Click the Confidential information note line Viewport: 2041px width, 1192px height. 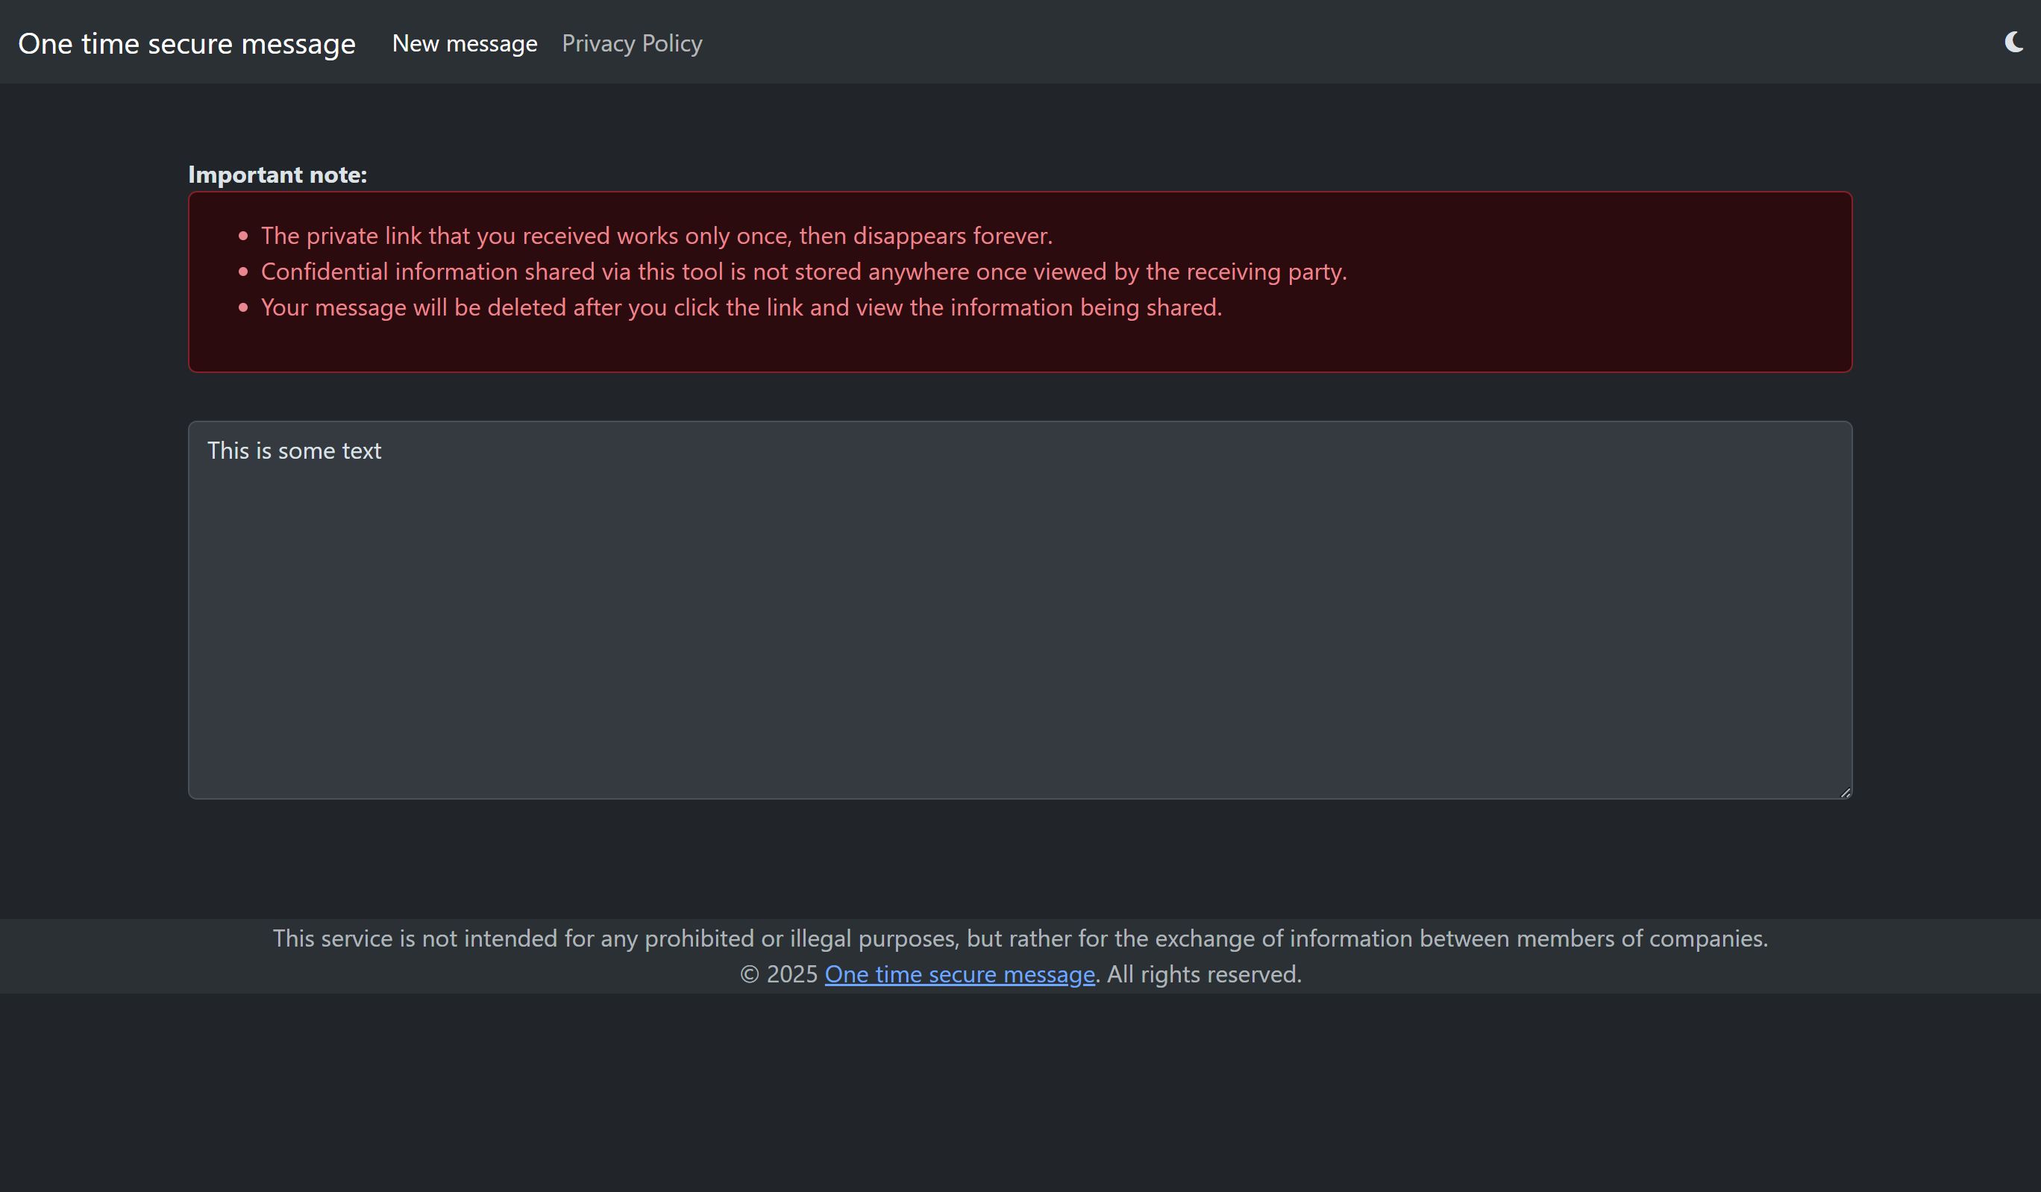click(x=803, y=272)
